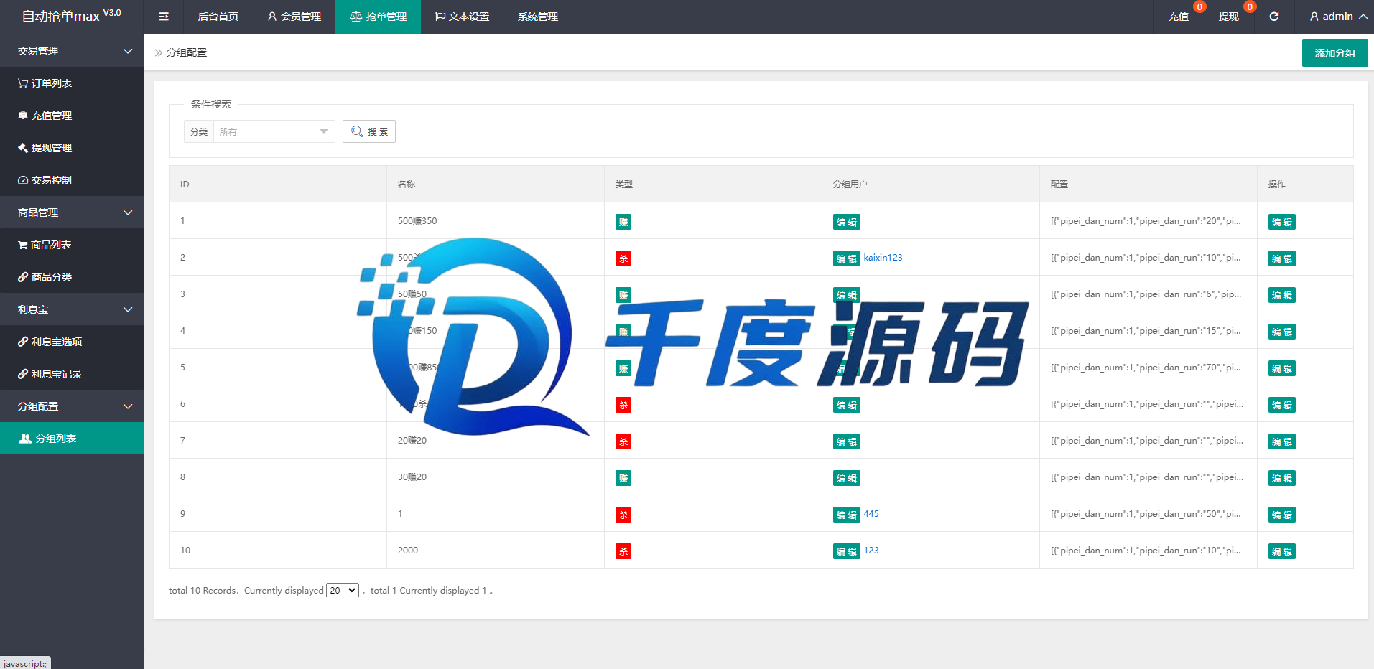Click 操作 编辑 button in row 7

(x=1282, y=441)
